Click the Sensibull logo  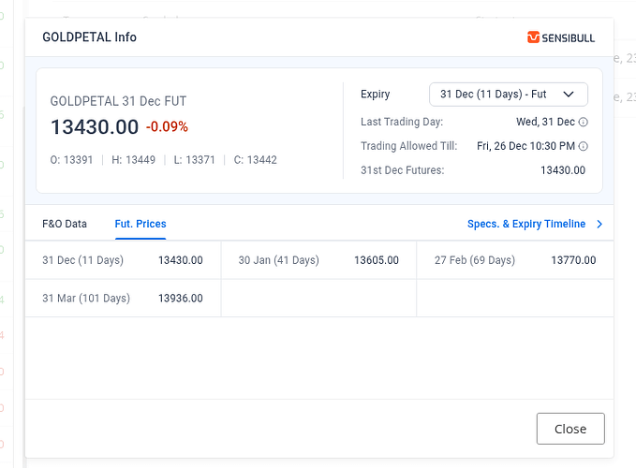coord(561,37)
